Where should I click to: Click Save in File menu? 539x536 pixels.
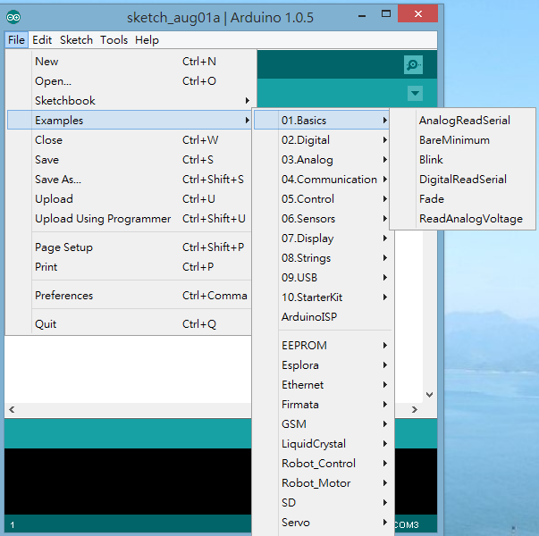point(130,160)
